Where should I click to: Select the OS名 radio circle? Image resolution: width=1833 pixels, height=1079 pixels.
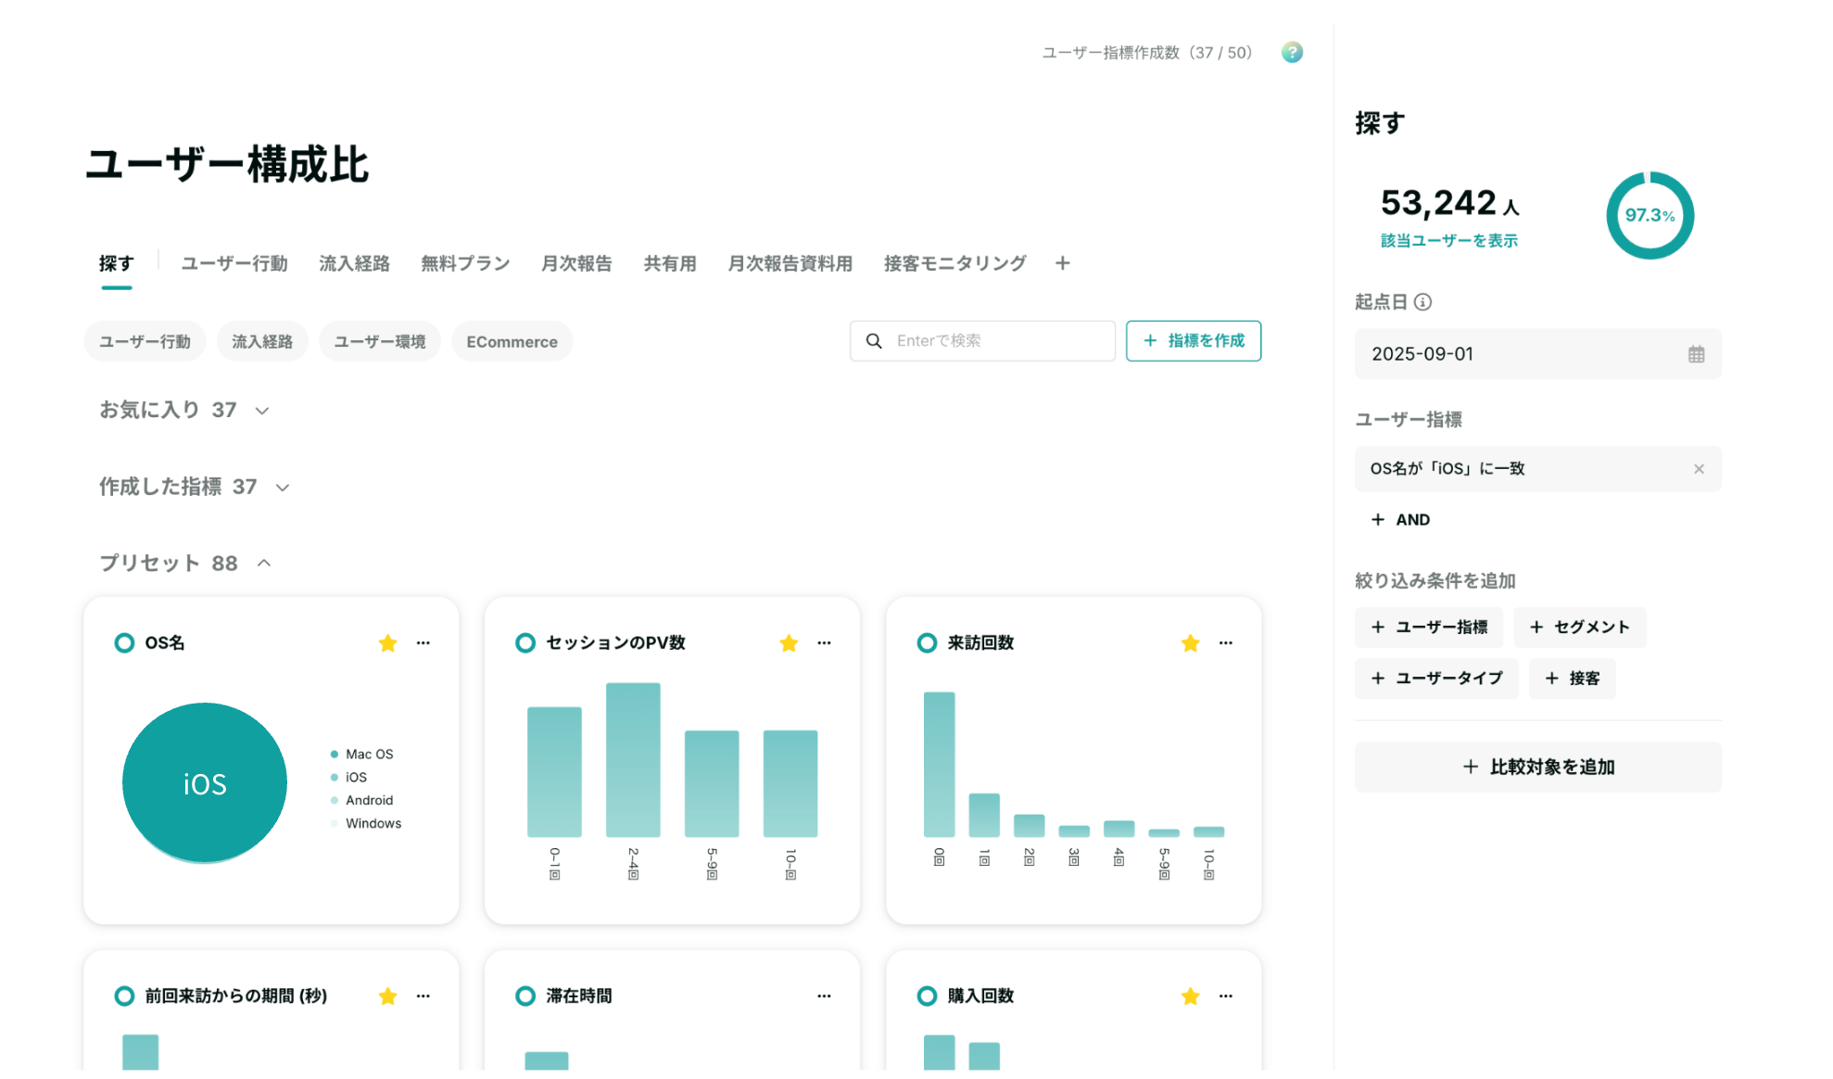click(124, 642)
